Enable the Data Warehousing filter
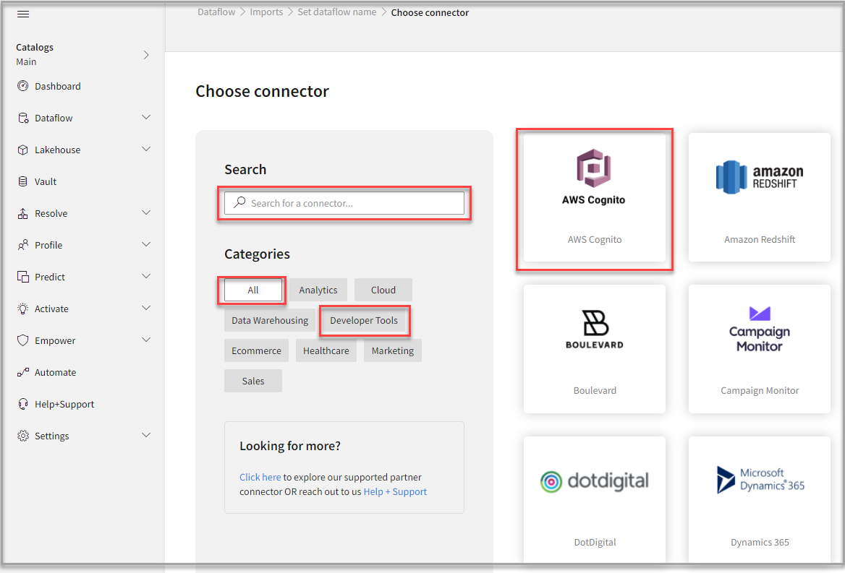 [269, 320]
